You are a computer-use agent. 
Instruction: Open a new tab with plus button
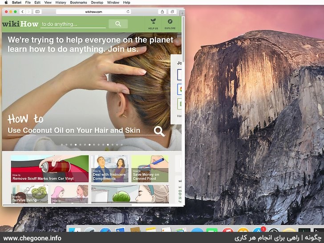pos(182,13)
